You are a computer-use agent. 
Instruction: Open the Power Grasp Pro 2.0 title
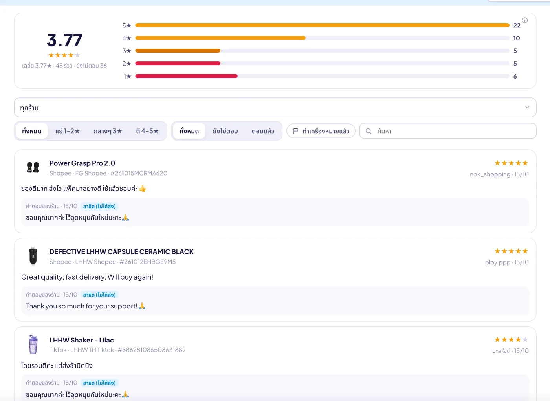coord(82,163)
